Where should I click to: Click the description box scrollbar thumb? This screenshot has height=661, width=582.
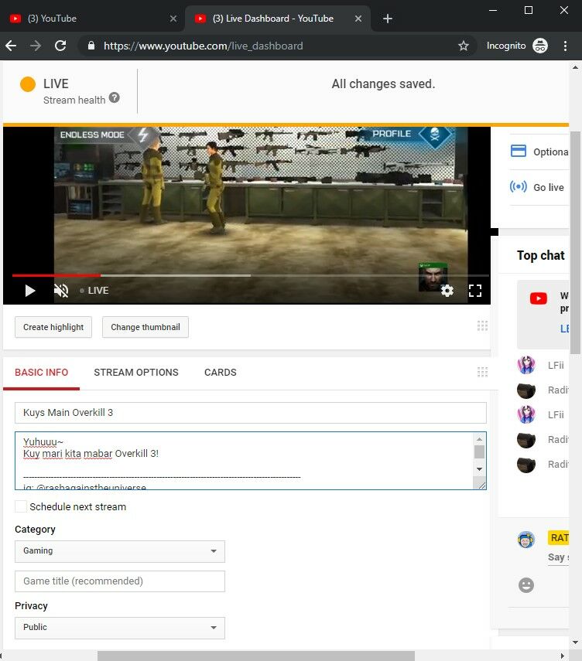point(479,452)
